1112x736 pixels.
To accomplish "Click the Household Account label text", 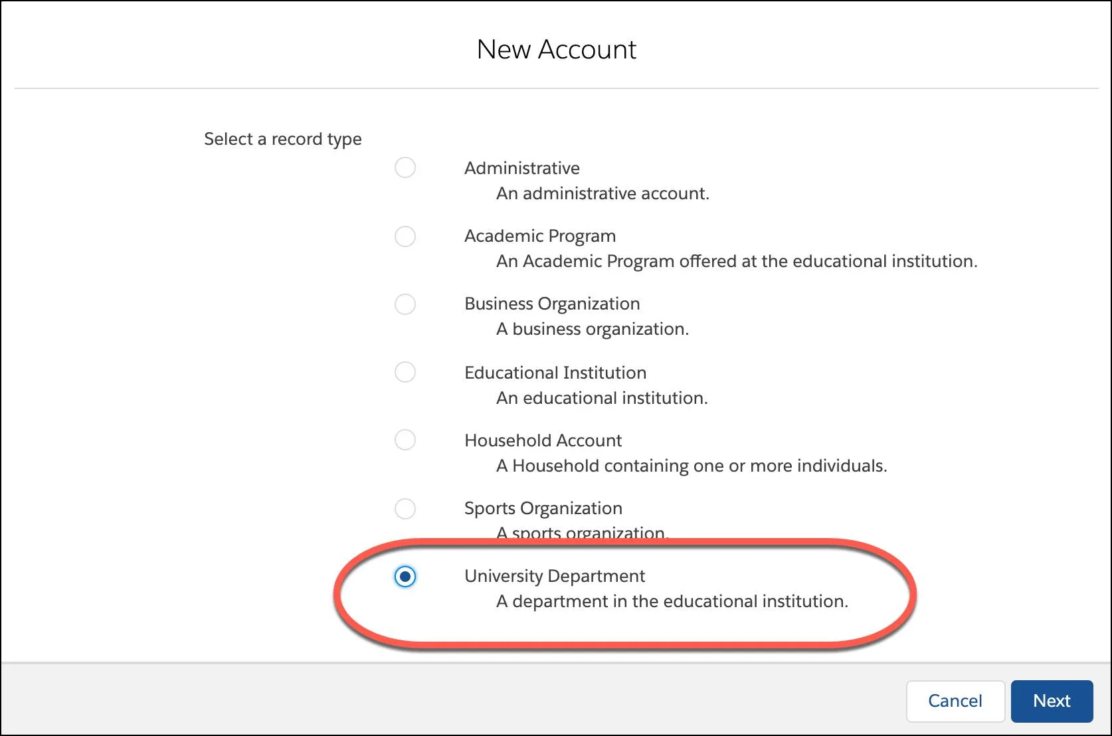I will point(543,440).
